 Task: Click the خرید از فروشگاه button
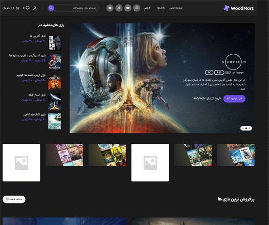[x=234, y=99]
